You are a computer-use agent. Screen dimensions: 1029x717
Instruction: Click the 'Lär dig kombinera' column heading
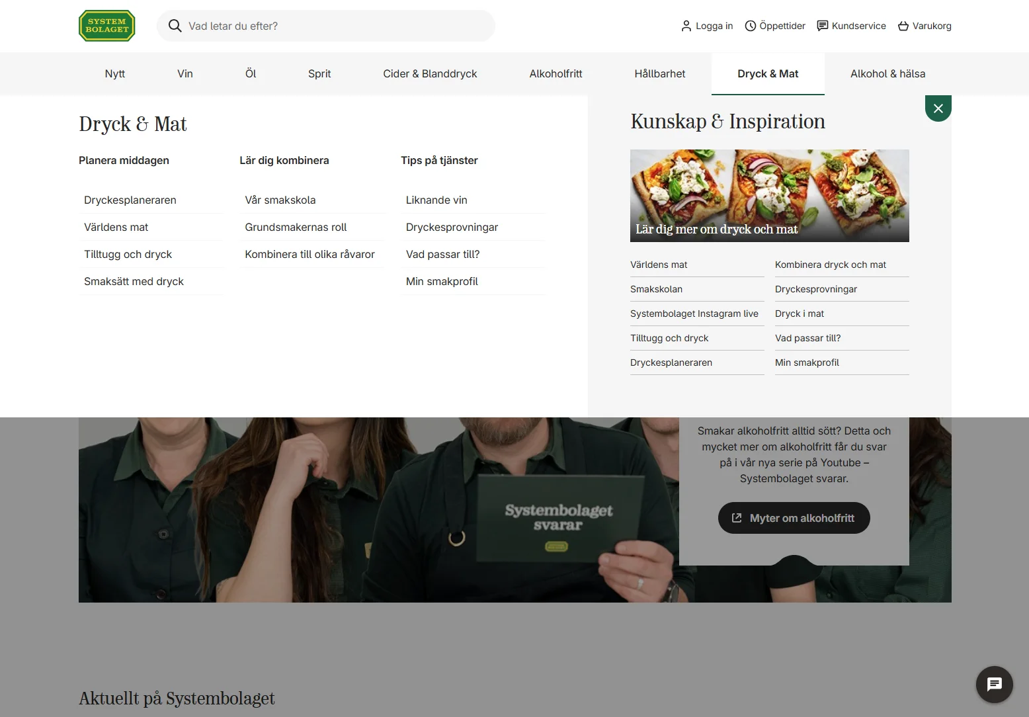(284, 160)
